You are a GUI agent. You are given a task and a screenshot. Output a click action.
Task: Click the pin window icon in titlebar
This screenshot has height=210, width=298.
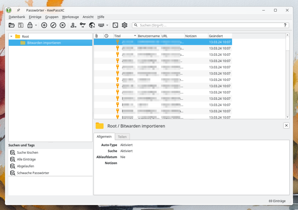pos(18,10)
